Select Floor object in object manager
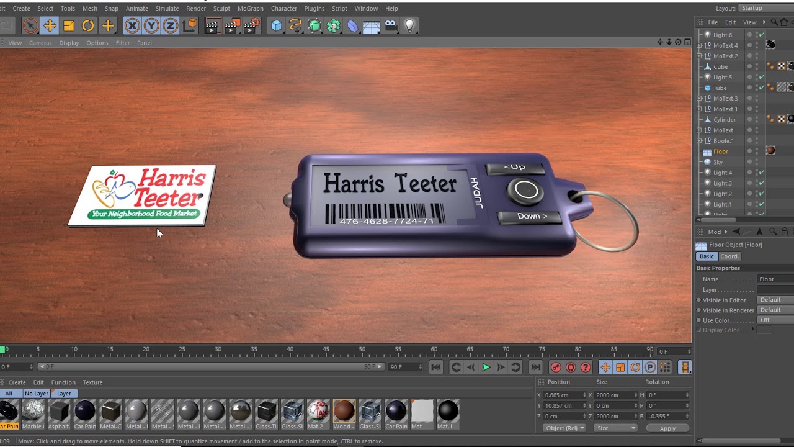 [721, 151]
